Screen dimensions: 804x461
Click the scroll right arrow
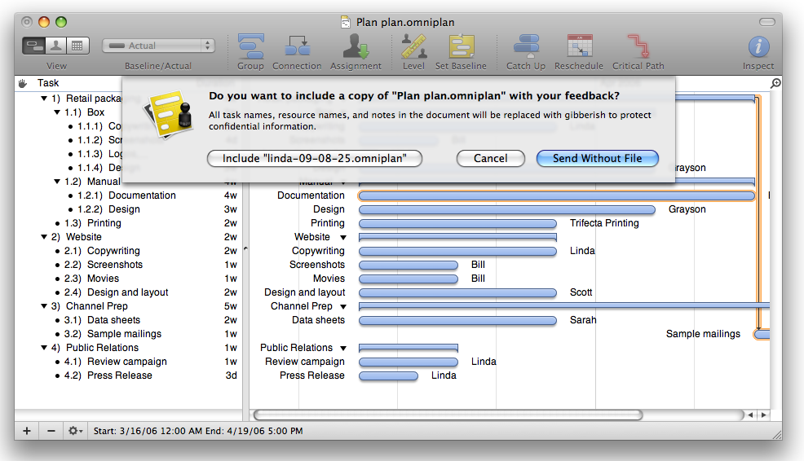[x=763, y=415]
